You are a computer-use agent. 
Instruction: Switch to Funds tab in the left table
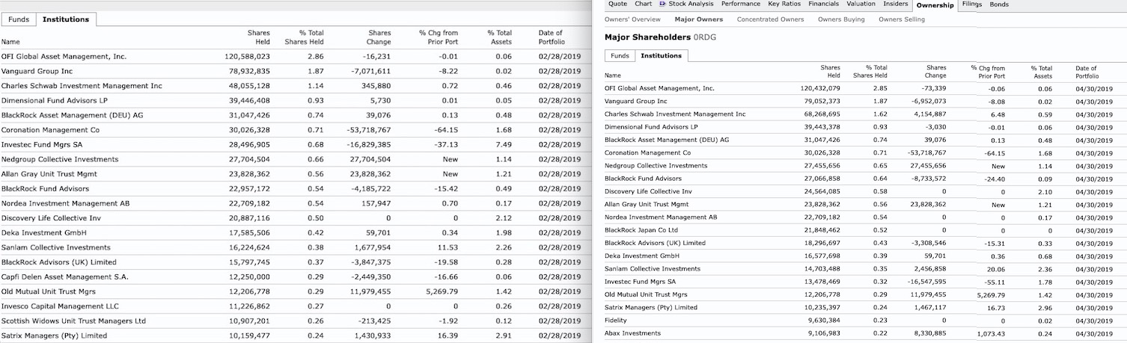(19, 19)
